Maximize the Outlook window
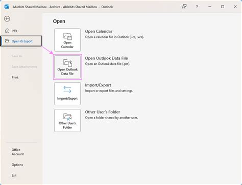The width and height of the screenshot is (242, 185). 223,7
